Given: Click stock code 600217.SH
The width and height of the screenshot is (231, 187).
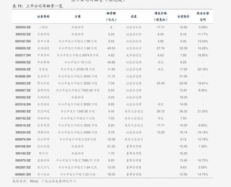Looking at the screenshot, I should [x=23, y=55].
